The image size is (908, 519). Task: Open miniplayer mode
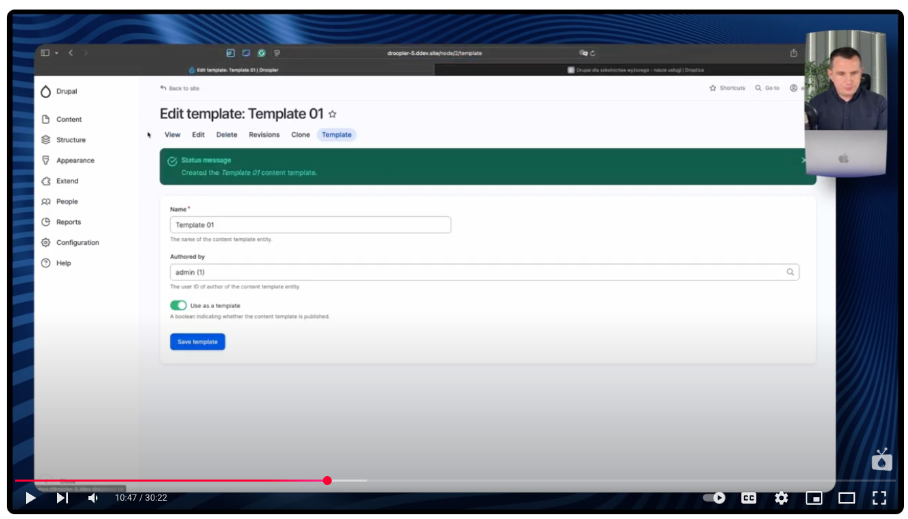coord(813,498)
